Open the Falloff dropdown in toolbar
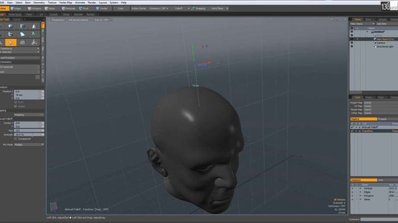 [182, 8]
